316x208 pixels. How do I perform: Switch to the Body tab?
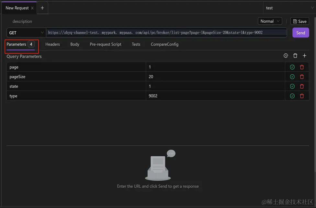pos(75,44)
